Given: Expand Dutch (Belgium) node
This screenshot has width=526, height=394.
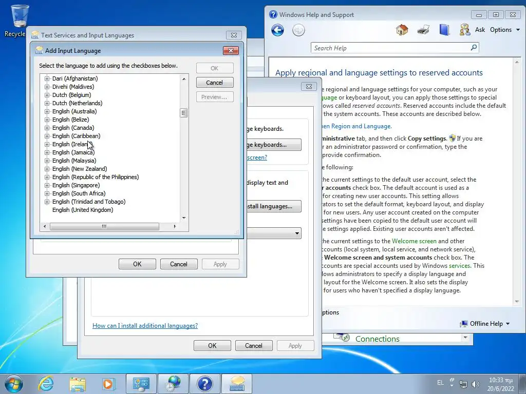Looking at the screenshot, I should (47, 95).
